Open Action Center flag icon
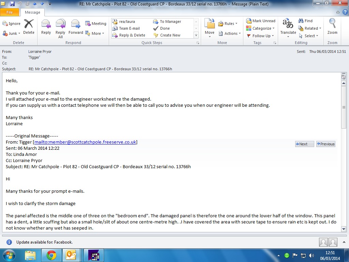Image resolution: width=349 pixels, height=262 pixels. [295, 255]
